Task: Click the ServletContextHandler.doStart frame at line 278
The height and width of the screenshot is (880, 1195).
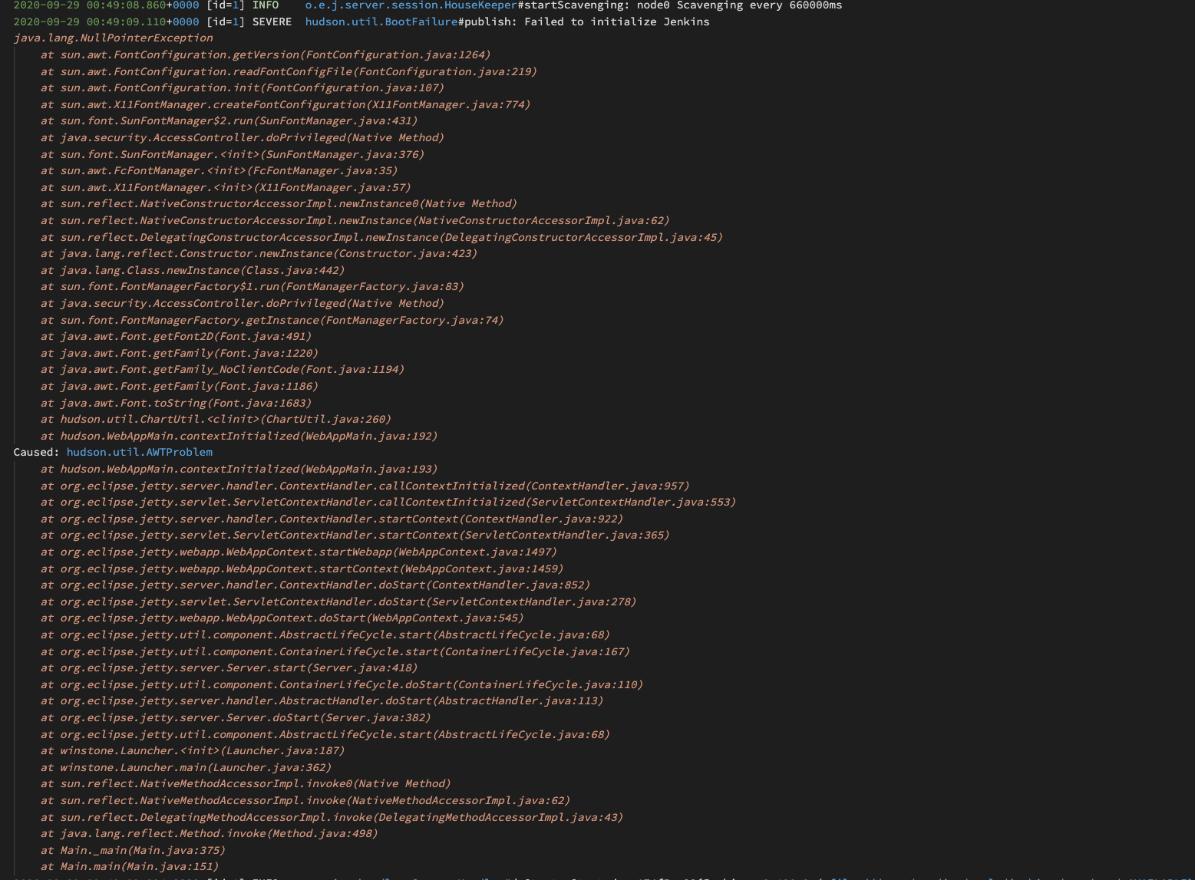Action: point(338,601)
